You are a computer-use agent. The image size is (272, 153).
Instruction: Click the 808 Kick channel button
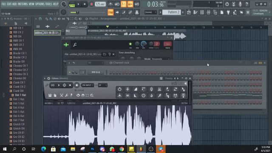(x=96, y=72)
